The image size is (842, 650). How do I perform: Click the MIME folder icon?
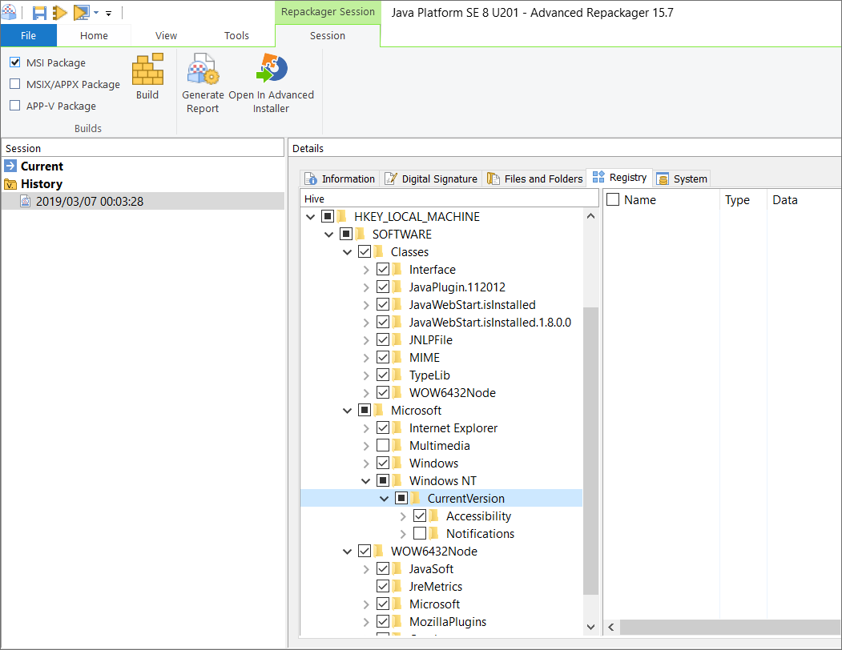pyautogui.click(x=397, y=357)
